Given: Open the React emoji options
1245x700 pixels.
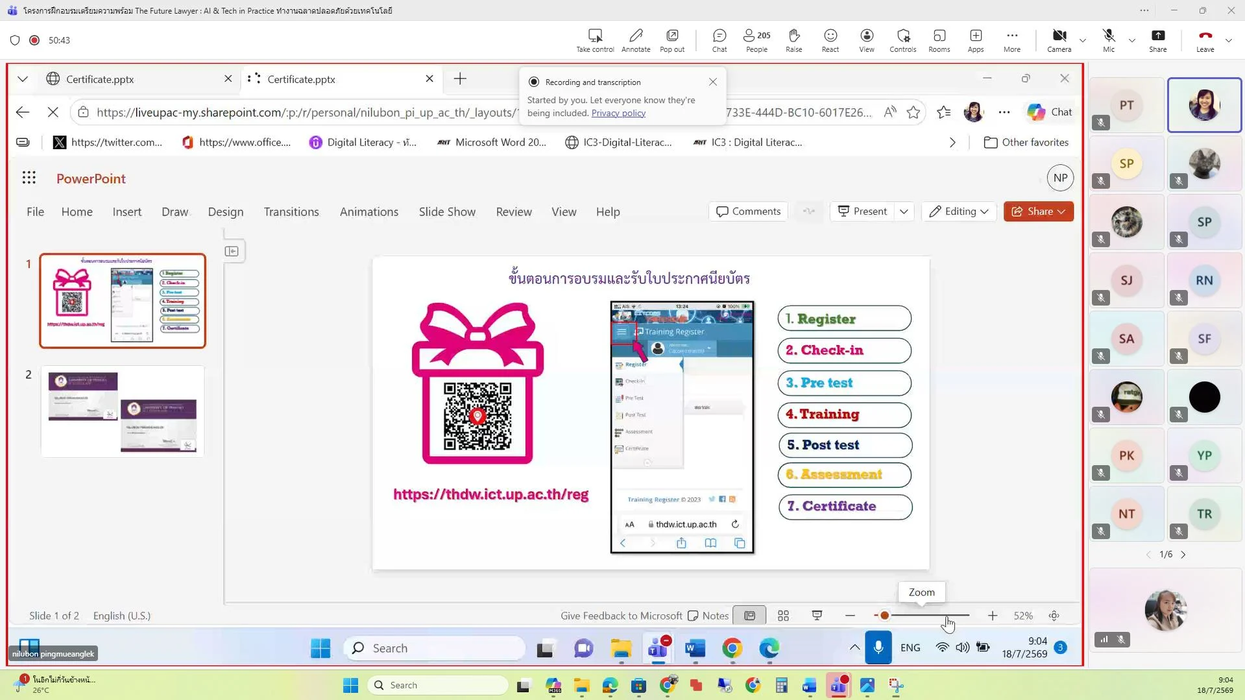Looking at the screenshot, I should click(830, 40).
